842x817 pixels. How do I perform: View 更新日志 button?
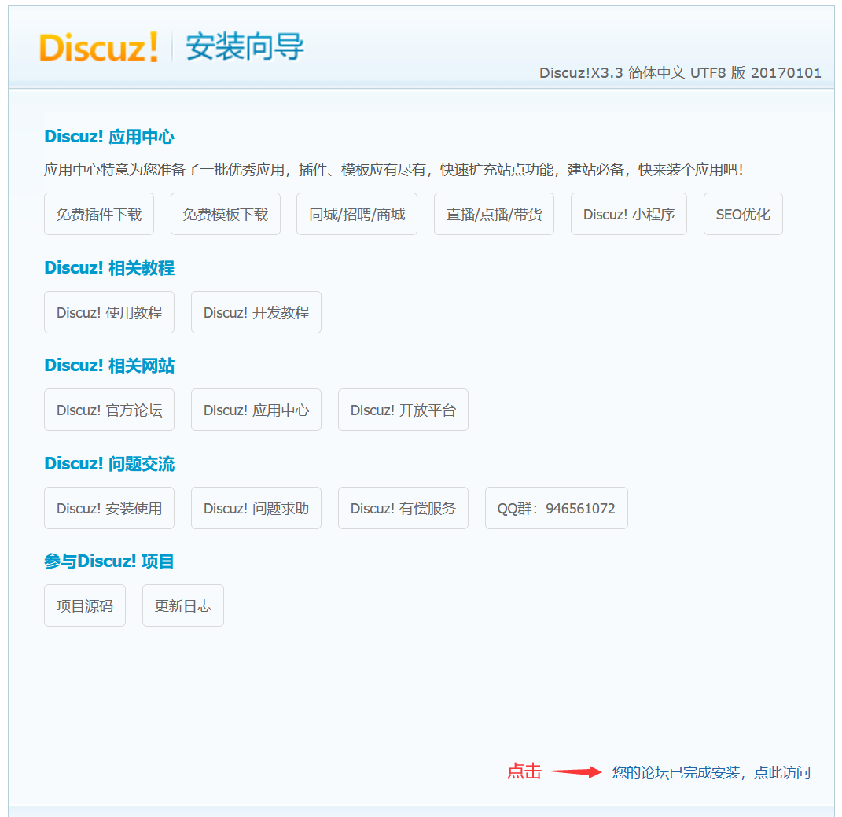(x=182, y=605)
